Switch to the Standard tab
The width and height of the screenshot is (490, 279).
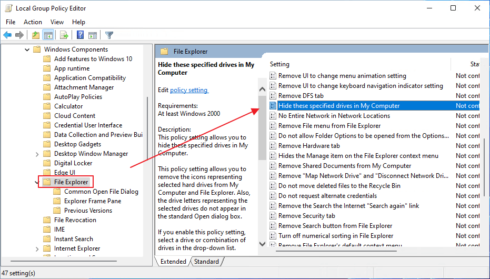point(206,262)
